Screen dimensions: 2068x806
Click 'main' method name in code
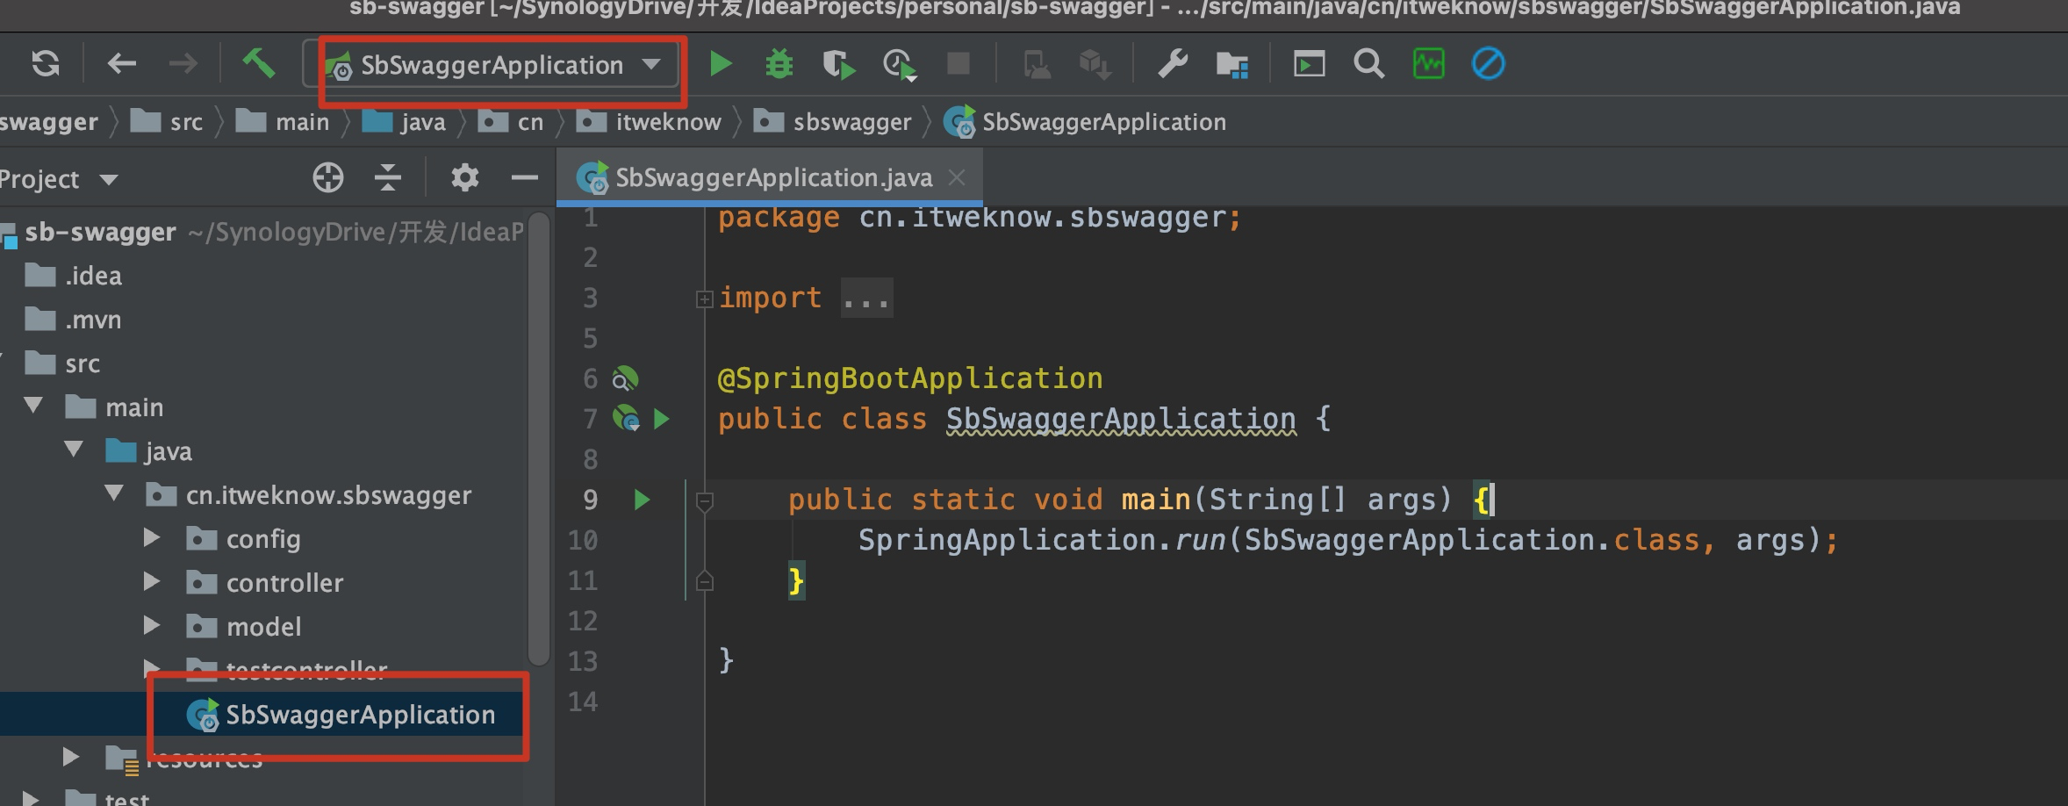click(x=1156, y=500)
